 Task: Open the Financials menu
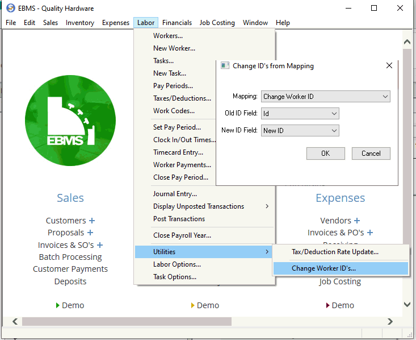coord(177,23)
